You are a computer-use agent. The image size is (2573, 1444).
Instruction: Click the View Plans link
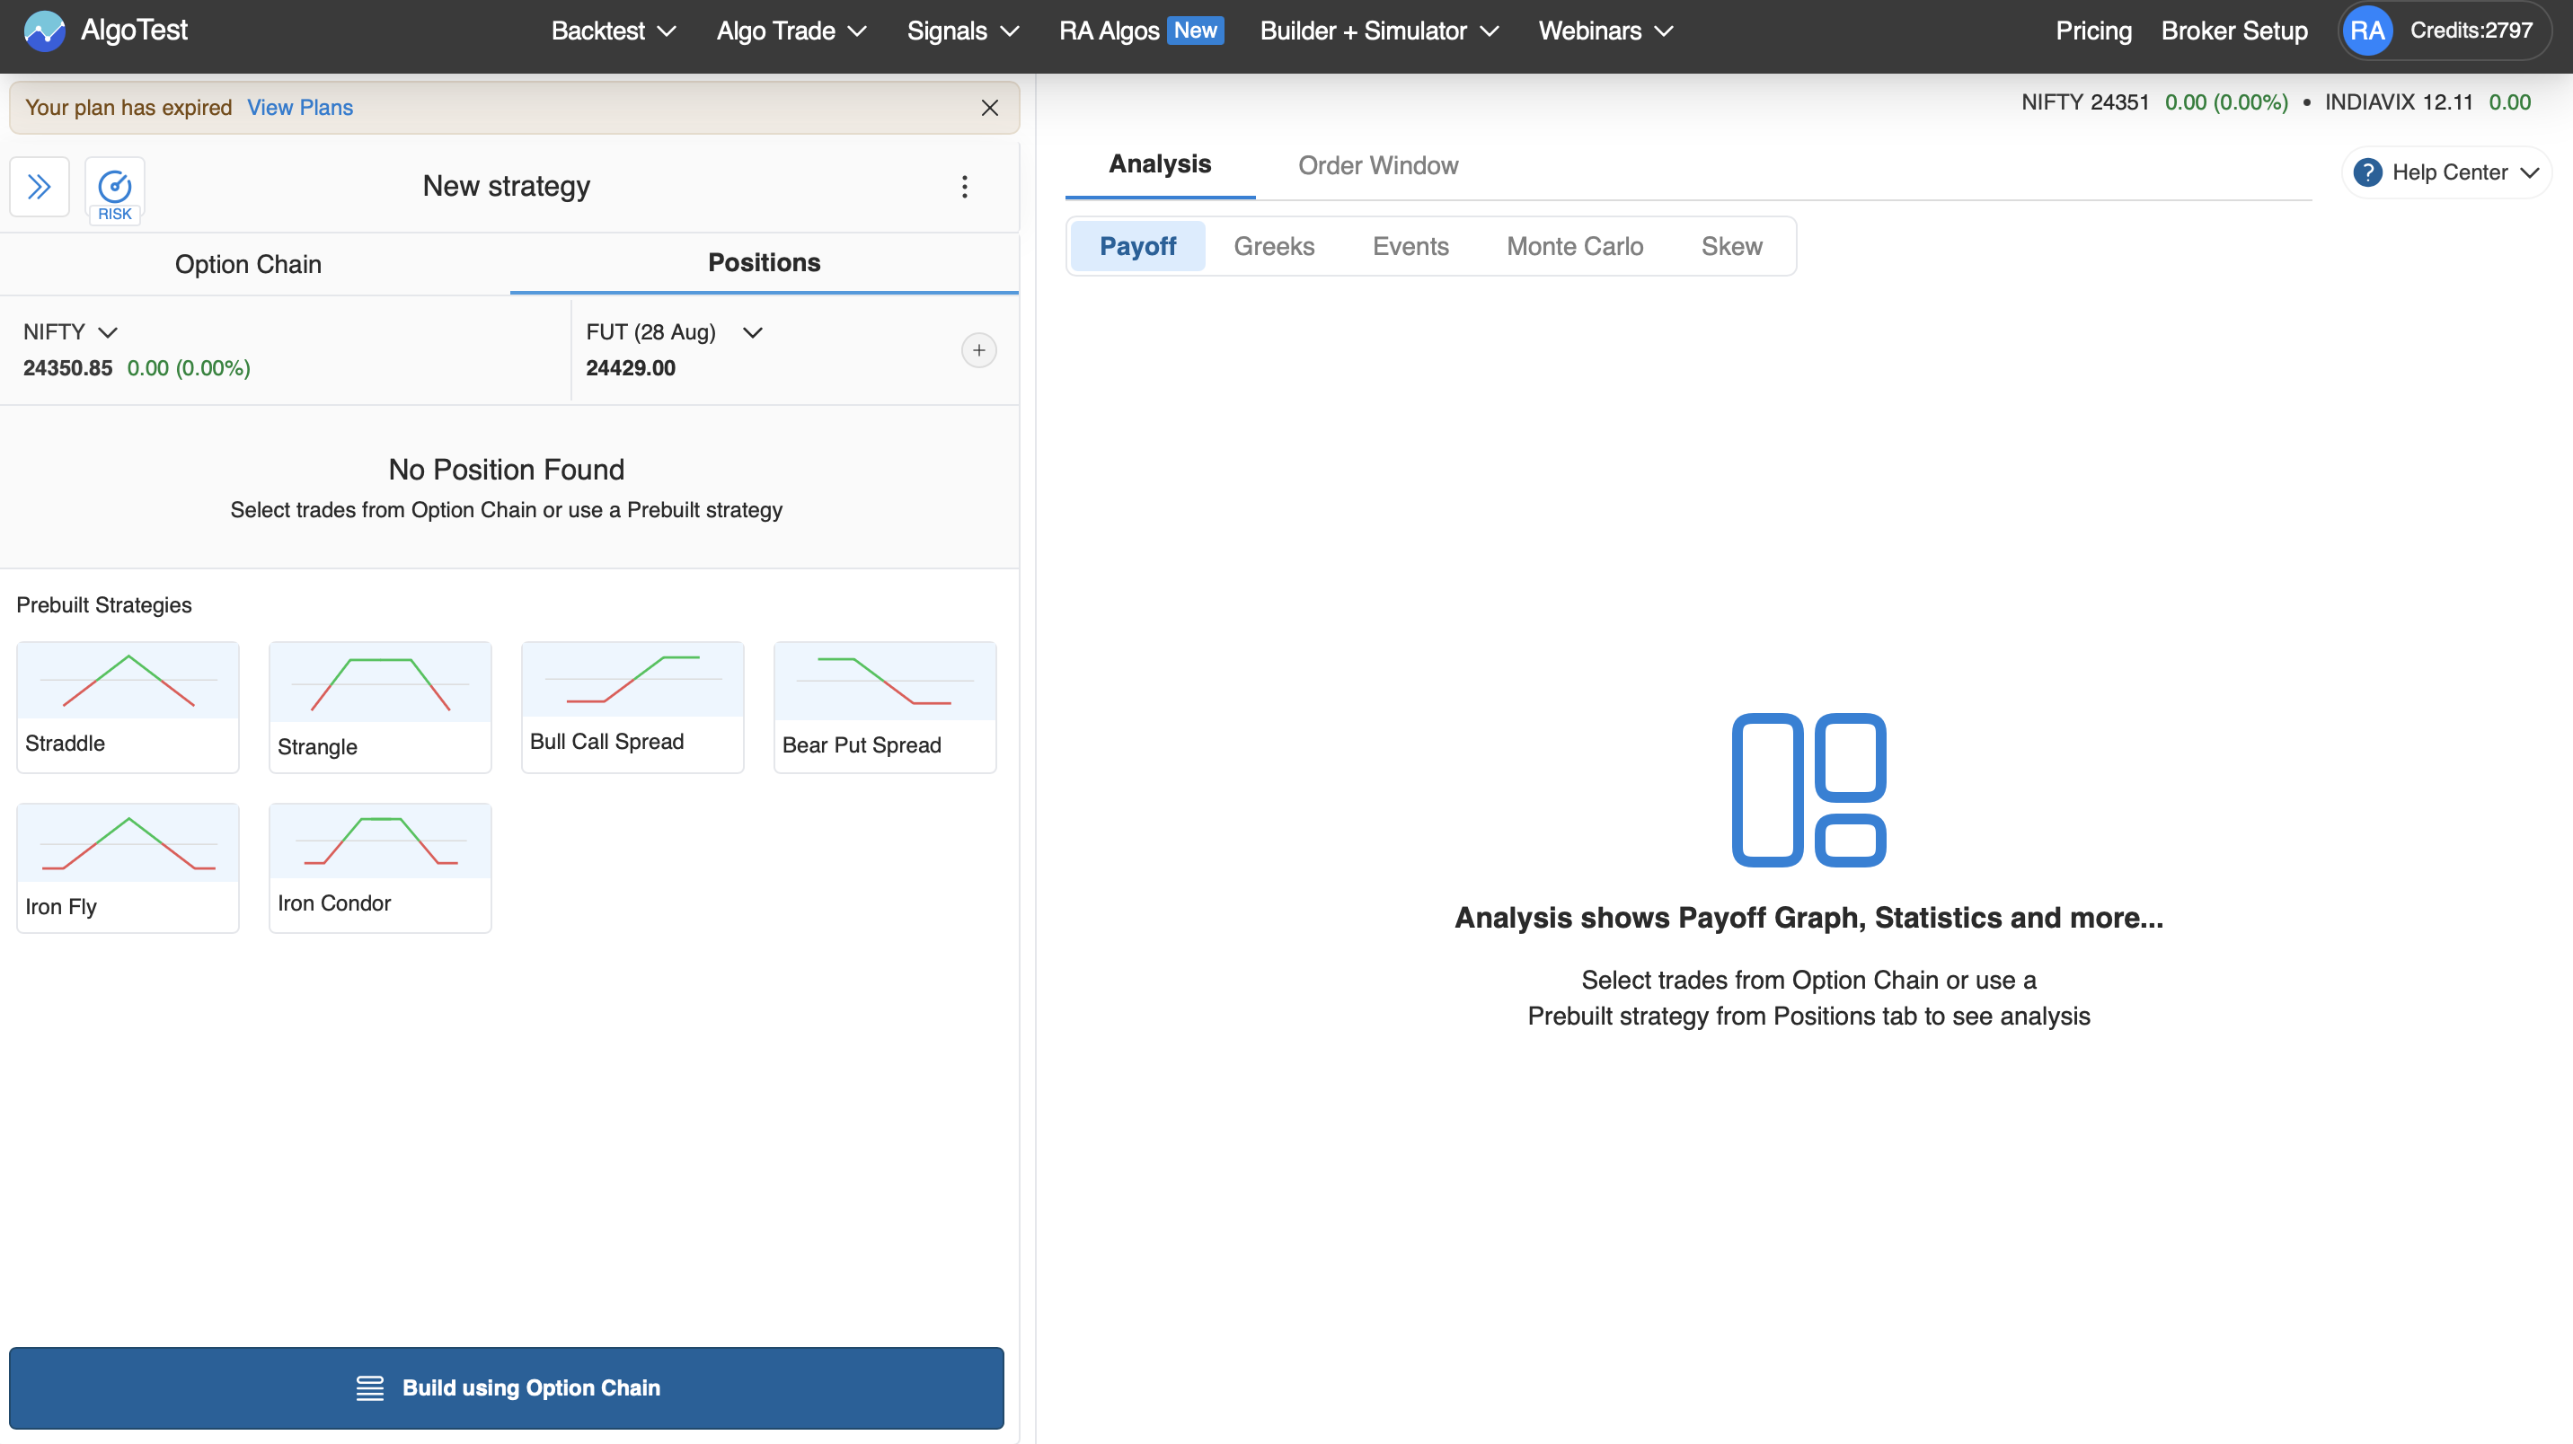click(x=300, y=108)
